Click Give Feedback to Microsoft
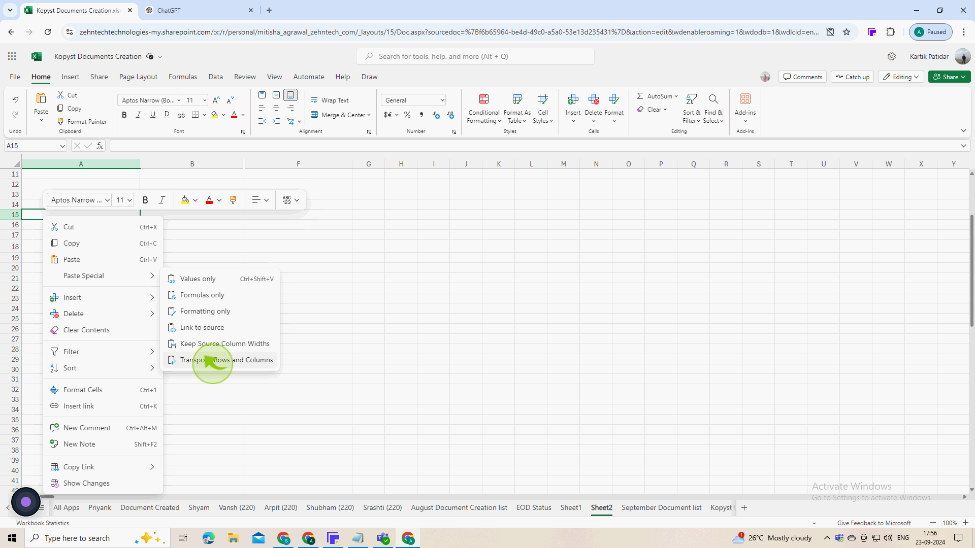Viewport: 975px width, 548px height. [x=874, y=523]
